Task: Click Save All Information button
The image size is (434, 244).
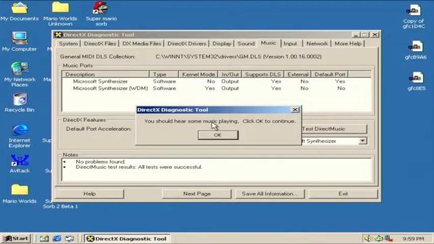Action: tap(270, 194)
